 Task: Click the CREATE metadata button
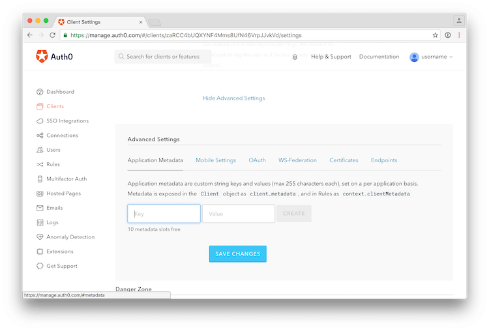click(294, 214)
